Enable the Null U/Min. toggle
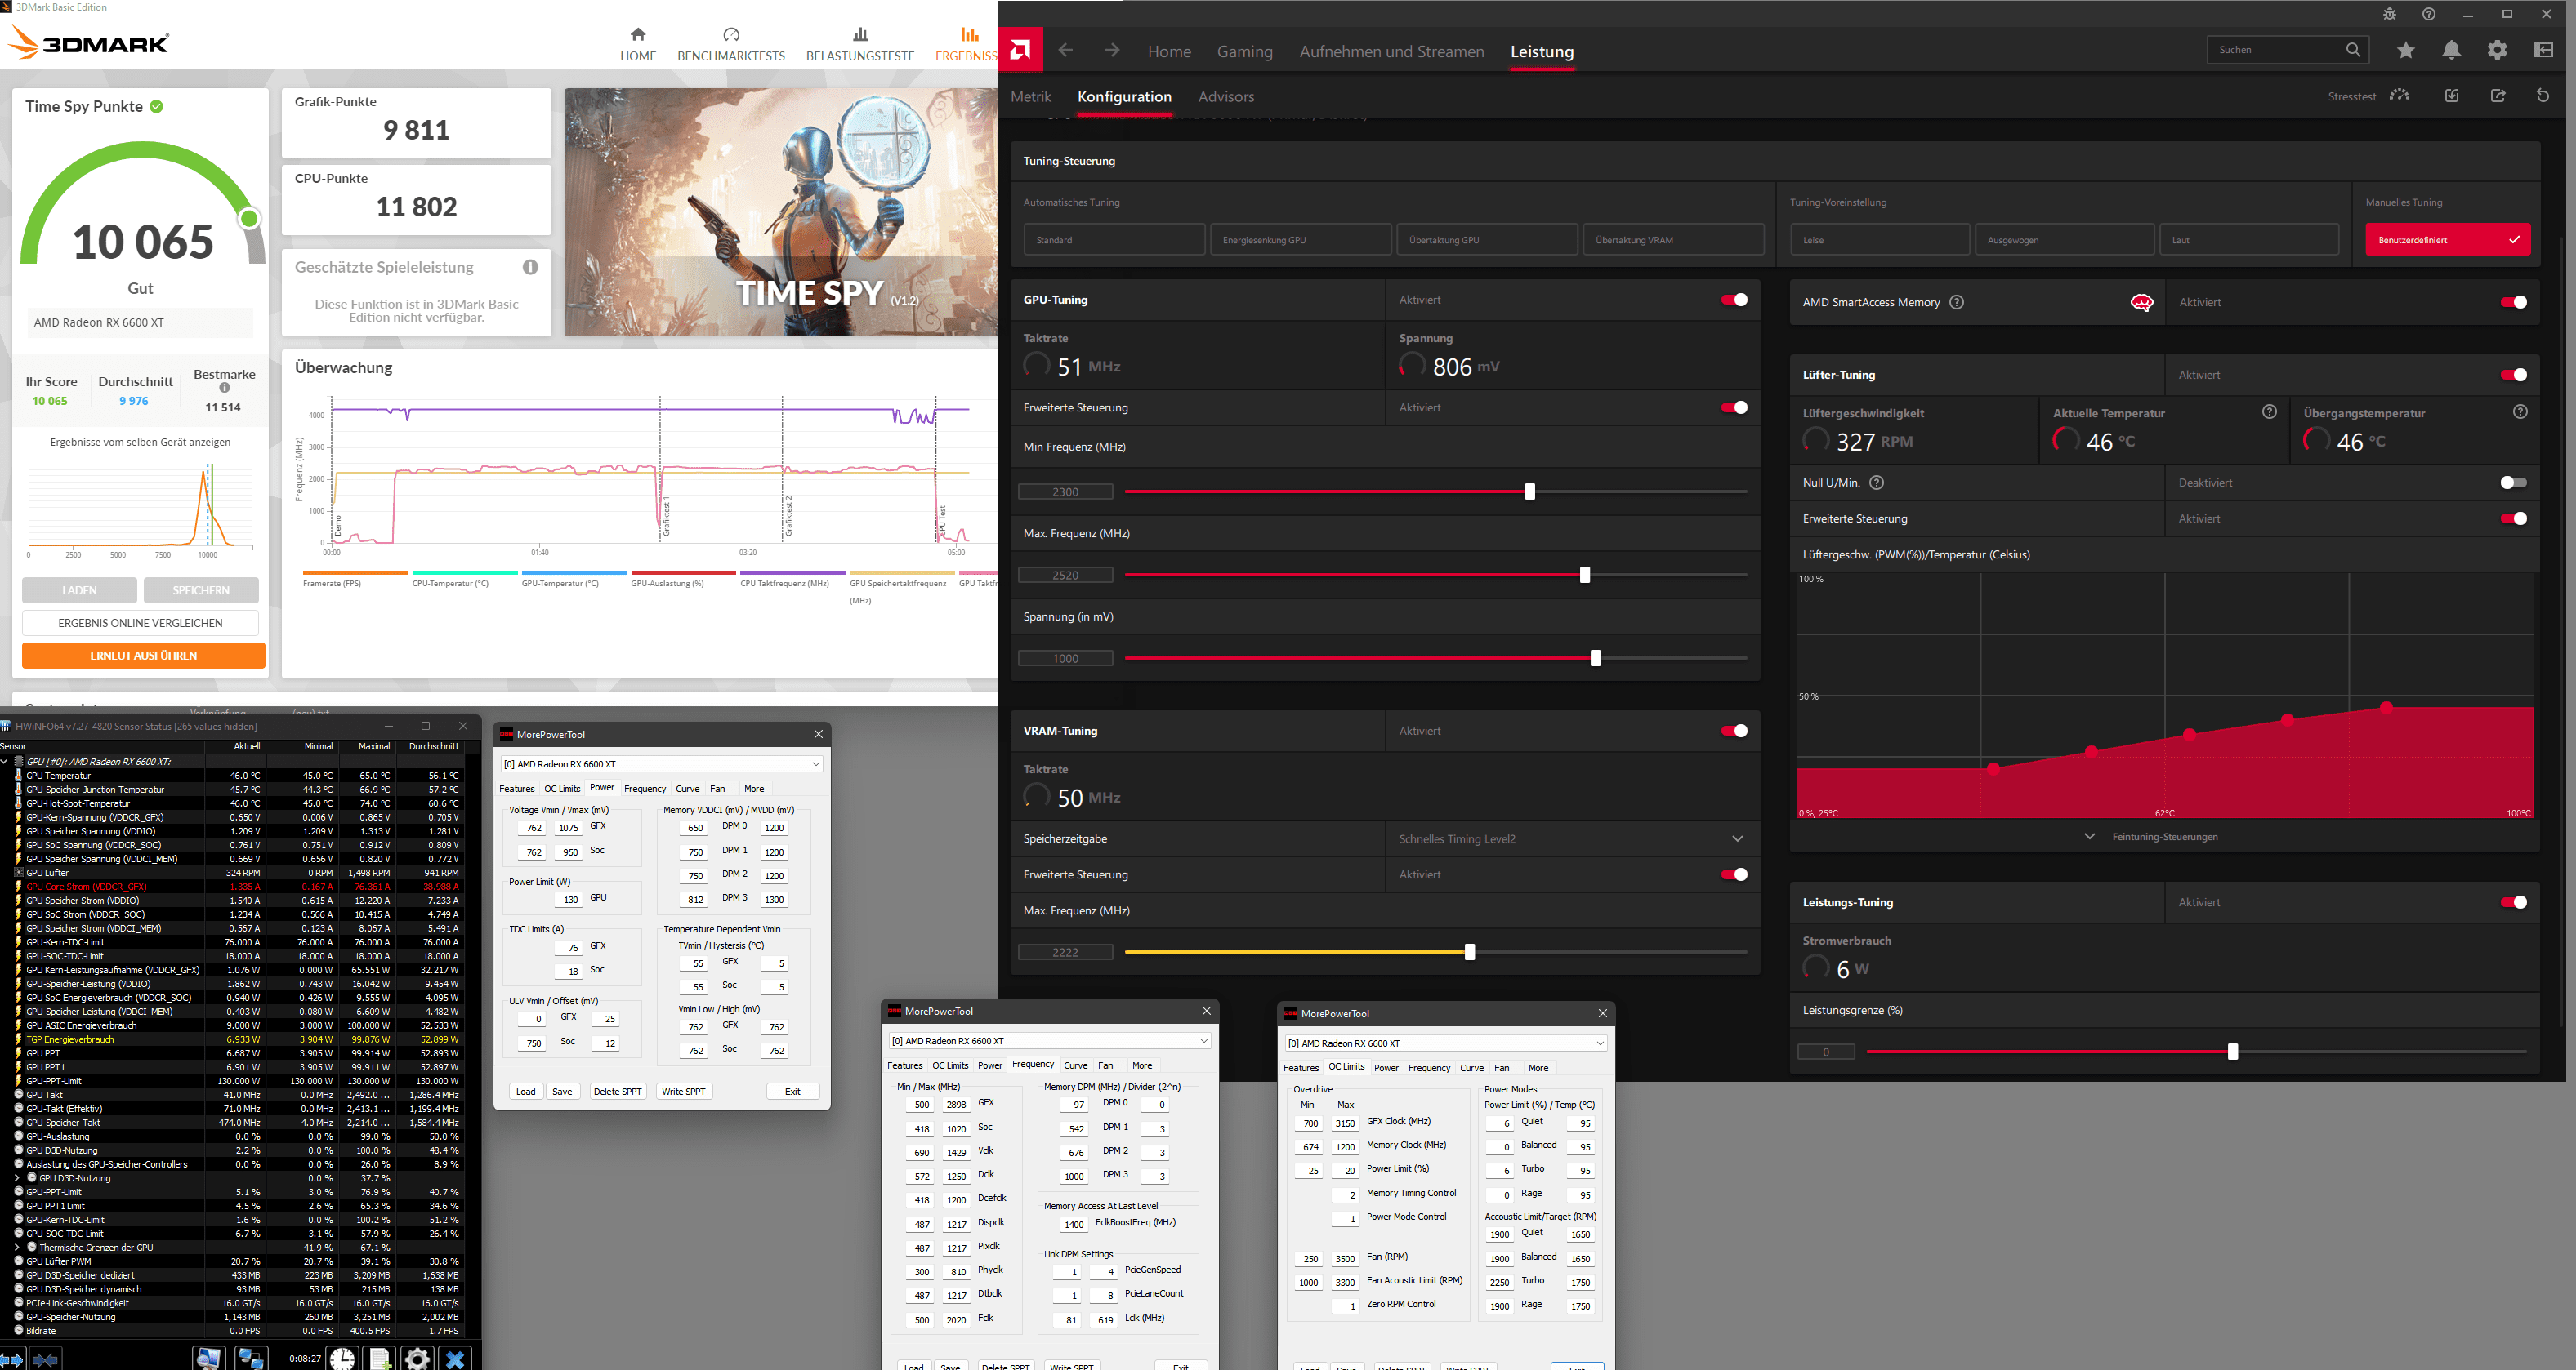The width and height of the screenshot is (2576, 1370). click(x=2512, y=483)
